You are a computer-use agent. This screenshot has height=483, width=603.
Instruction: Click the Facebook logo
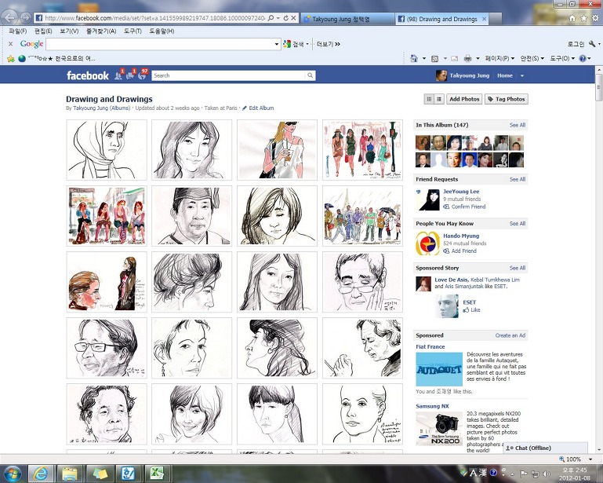(x=87, y=75)
